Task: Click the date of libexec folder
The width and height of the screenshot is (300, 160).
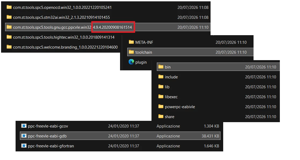Action: coord(261,97)
